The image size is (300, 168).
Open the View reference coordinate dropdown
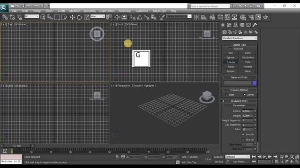(97, 17)
